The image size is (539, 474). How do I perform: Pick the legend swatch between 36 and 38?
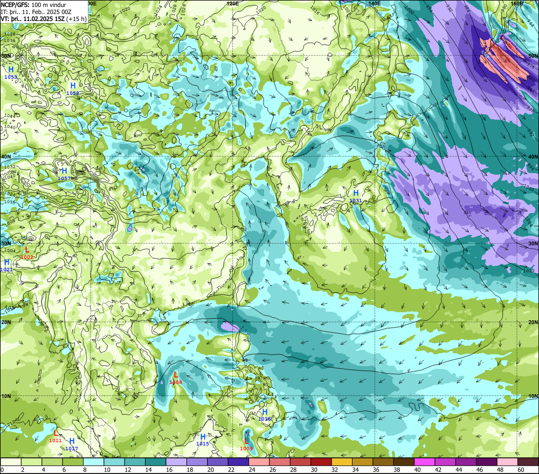[x=383, y=462]
